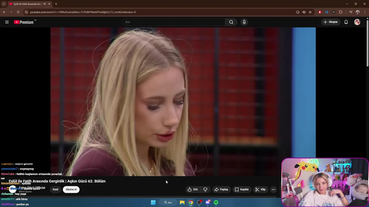
Task: Reload the page
Action: point(18,12)
